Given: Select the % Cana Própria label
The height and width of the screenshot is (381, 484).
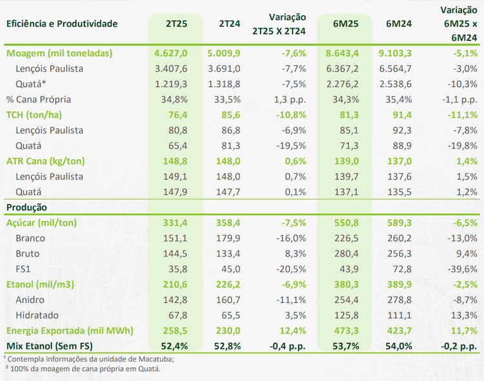Looking at the screenshot, I should [x=39, y=99].
